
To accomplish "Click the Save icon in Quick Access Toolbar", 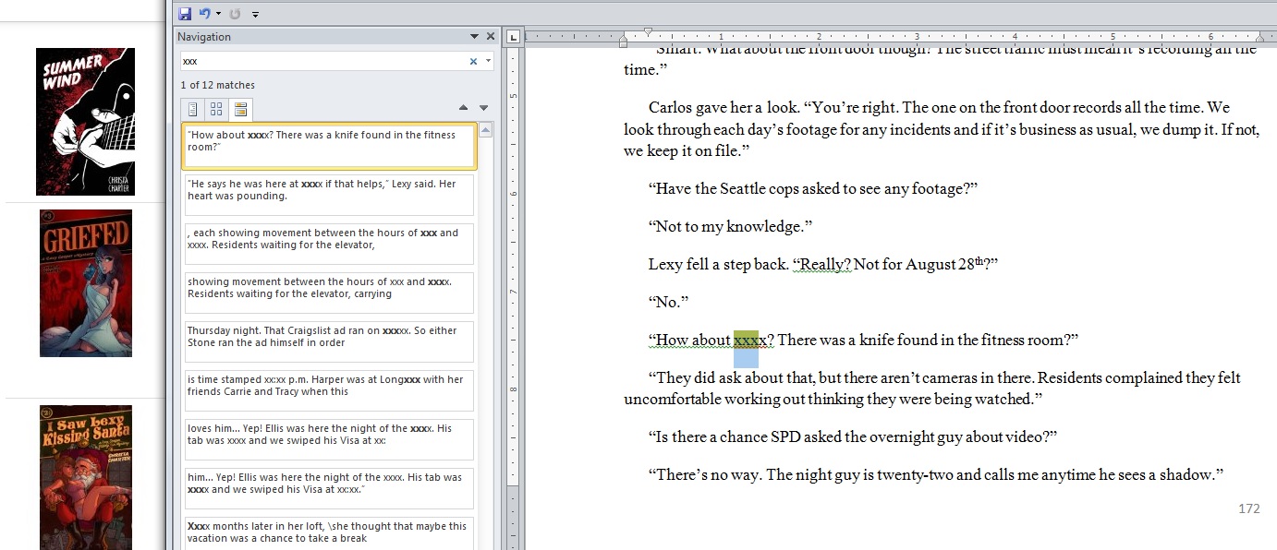I will tap(185, 13).
